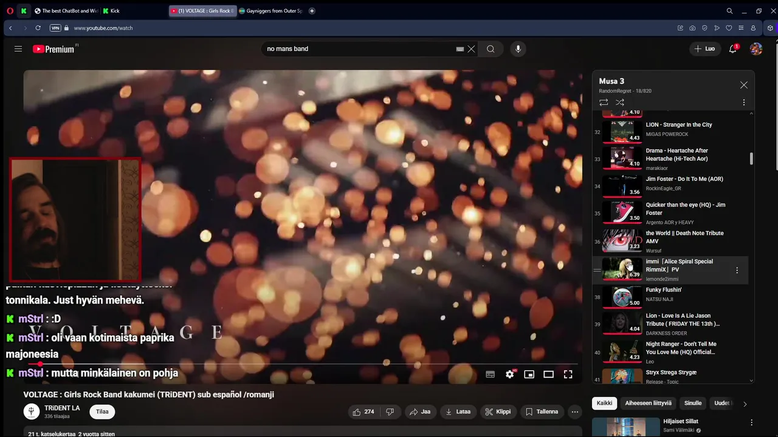
Task: Open the account avatar menu
Action: (756, 49)
